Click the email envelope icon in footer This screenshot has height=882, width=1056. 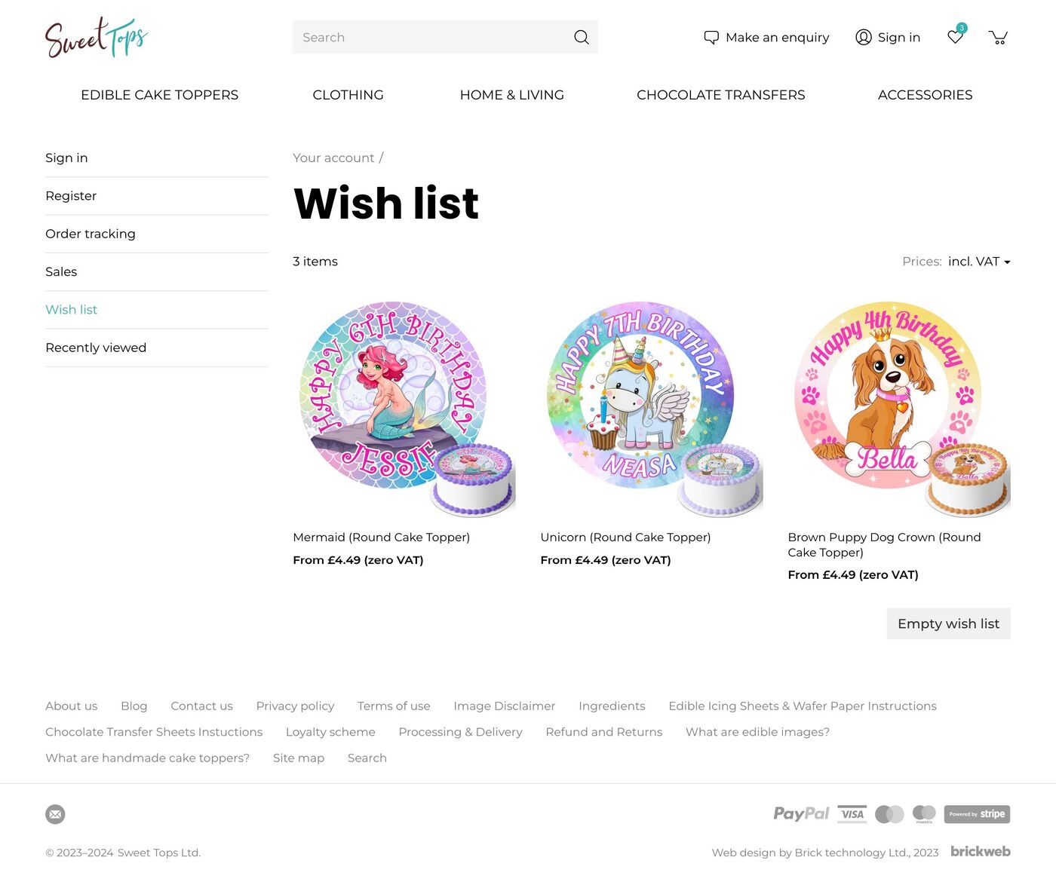pyautogui.click(x=55, y=814)
